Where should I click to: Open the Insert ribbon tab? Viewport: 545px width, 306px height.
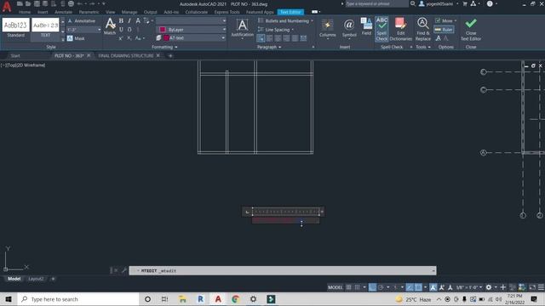click(43, 12)
